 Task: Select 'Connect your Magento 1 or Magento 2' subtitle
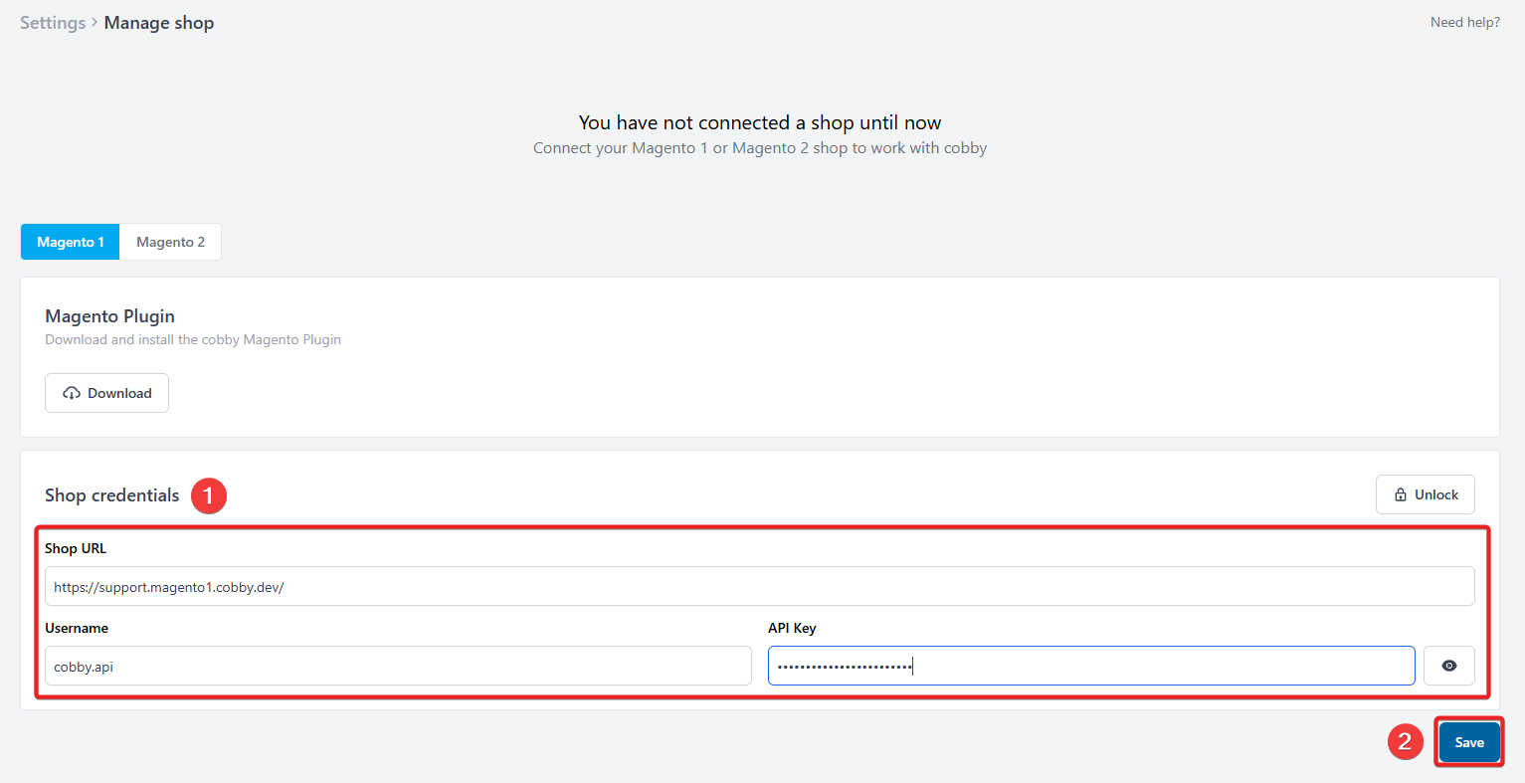coord(760,148)
